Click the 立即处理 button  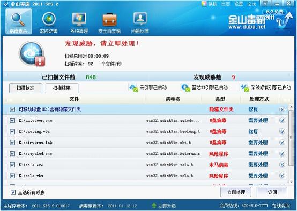coord(236,192)
